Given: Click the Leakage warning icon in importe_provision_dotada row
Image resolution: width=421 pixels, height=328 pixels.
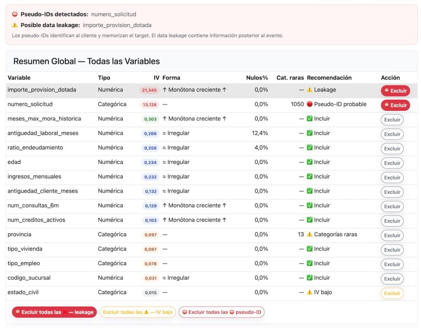Looking at the screenshot, I should click(x=310, y=90).
